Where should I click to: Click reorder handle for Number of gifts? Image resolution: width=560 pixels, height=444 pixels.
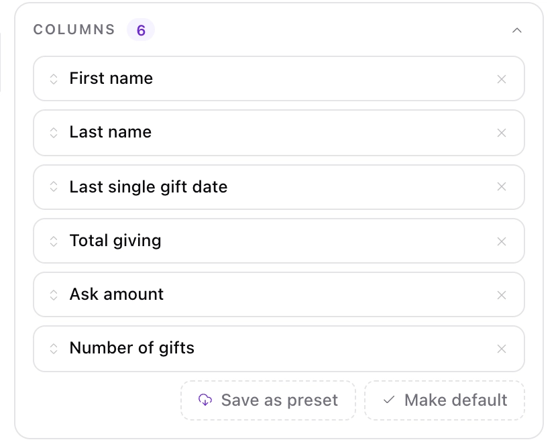(54, 349)
